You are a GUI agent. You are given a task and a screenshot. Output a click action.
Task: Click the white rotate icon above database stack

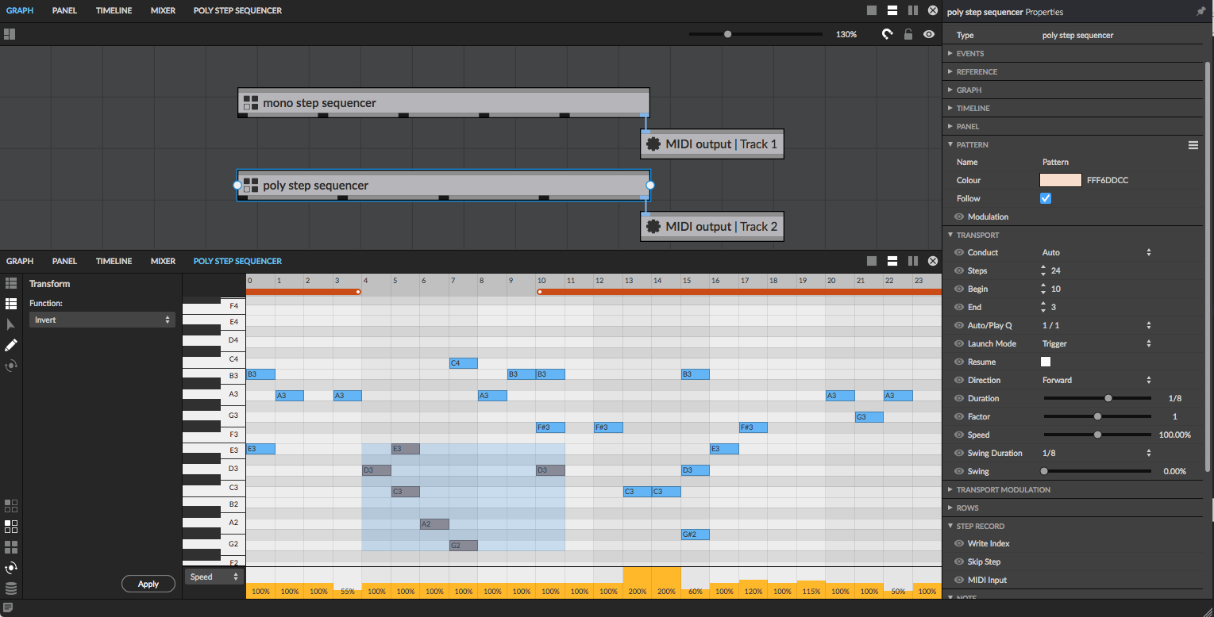pos(11,568)
